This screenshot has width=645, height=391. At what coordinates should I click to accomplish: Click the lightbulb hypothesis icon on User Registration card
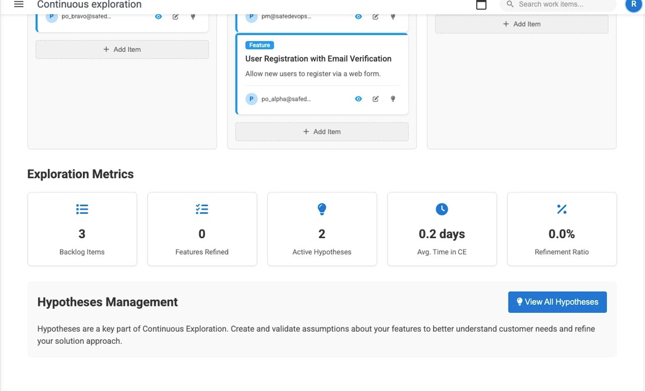coord(393,98)
